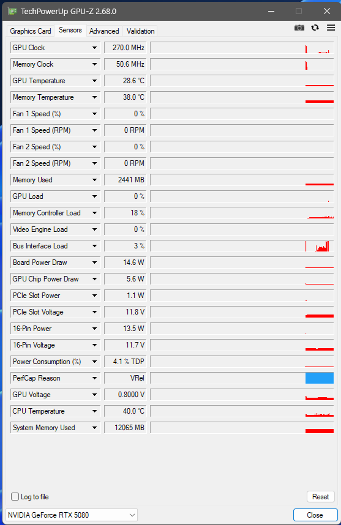This screenshot has width=341, height=525.
Task: Switch to the Advanced tab
Action: [x=104, y=31]
